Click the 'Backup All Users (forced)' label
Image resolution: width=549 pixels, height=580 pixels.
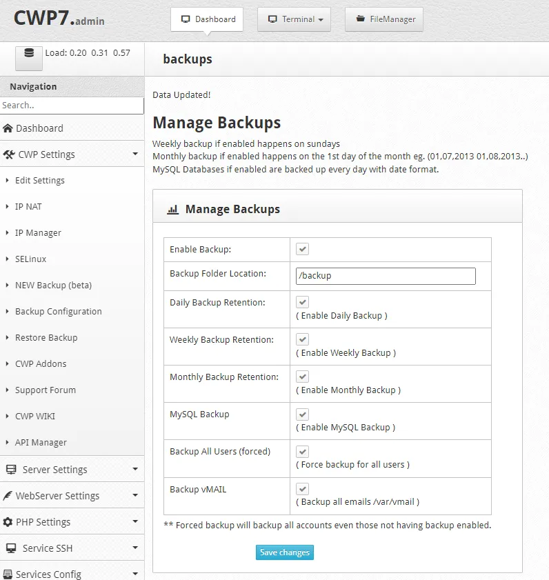point(220,452)
